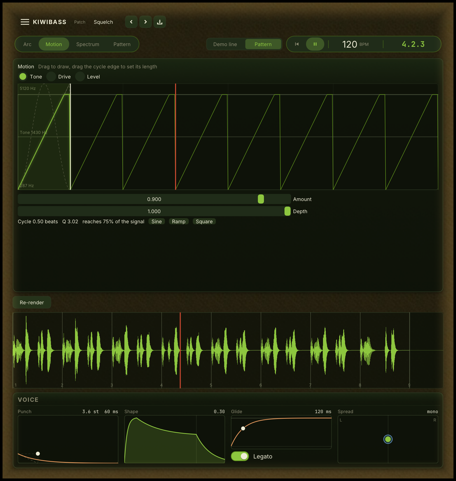Switch to the Arc tab
The width and height of the screenshot is (456, 481).
[x=27, y=44]
